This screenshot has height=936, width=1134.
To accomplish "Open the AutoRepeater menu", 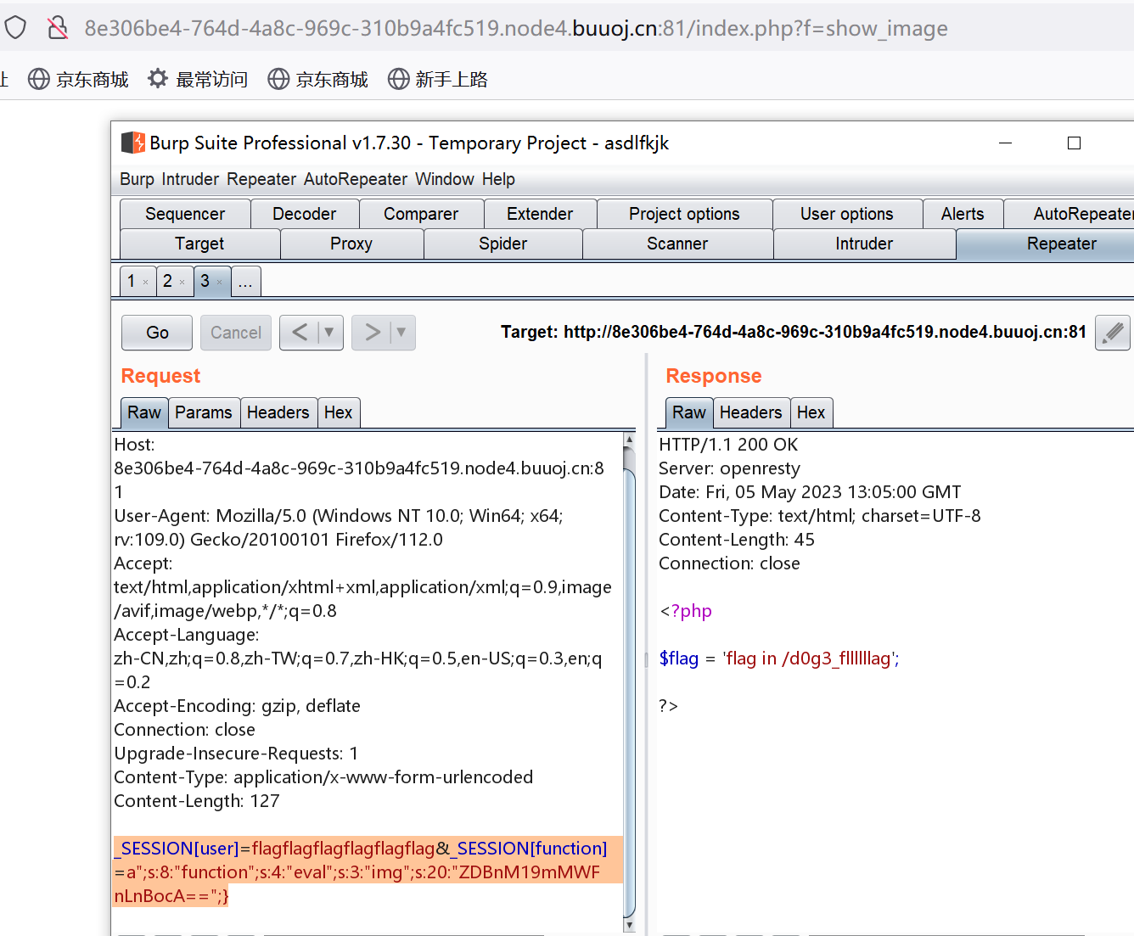I will 356,179.
